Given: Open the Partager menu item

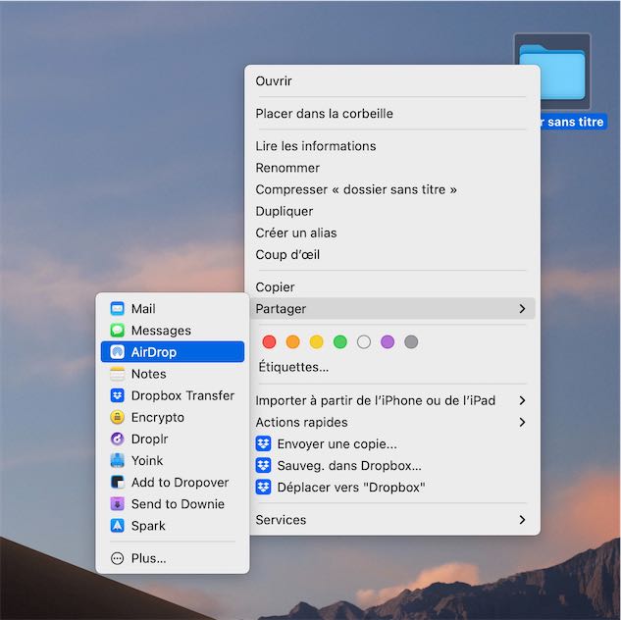Looking at the screenshot, I should pos(392,309).
